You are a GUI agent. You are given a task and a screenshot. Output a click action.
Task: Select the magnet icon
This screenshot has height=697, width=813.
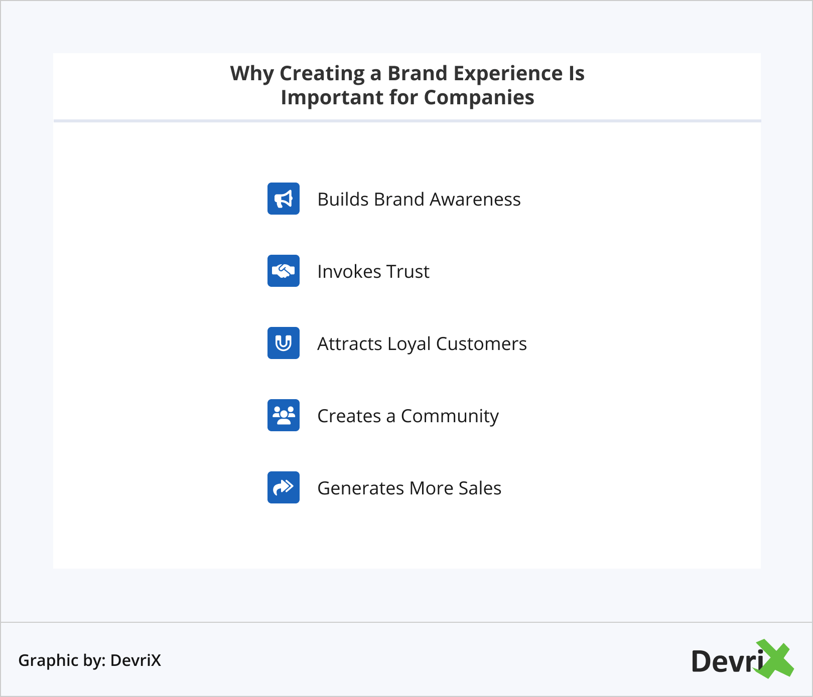pyautogui.click(x=284, y=343)
